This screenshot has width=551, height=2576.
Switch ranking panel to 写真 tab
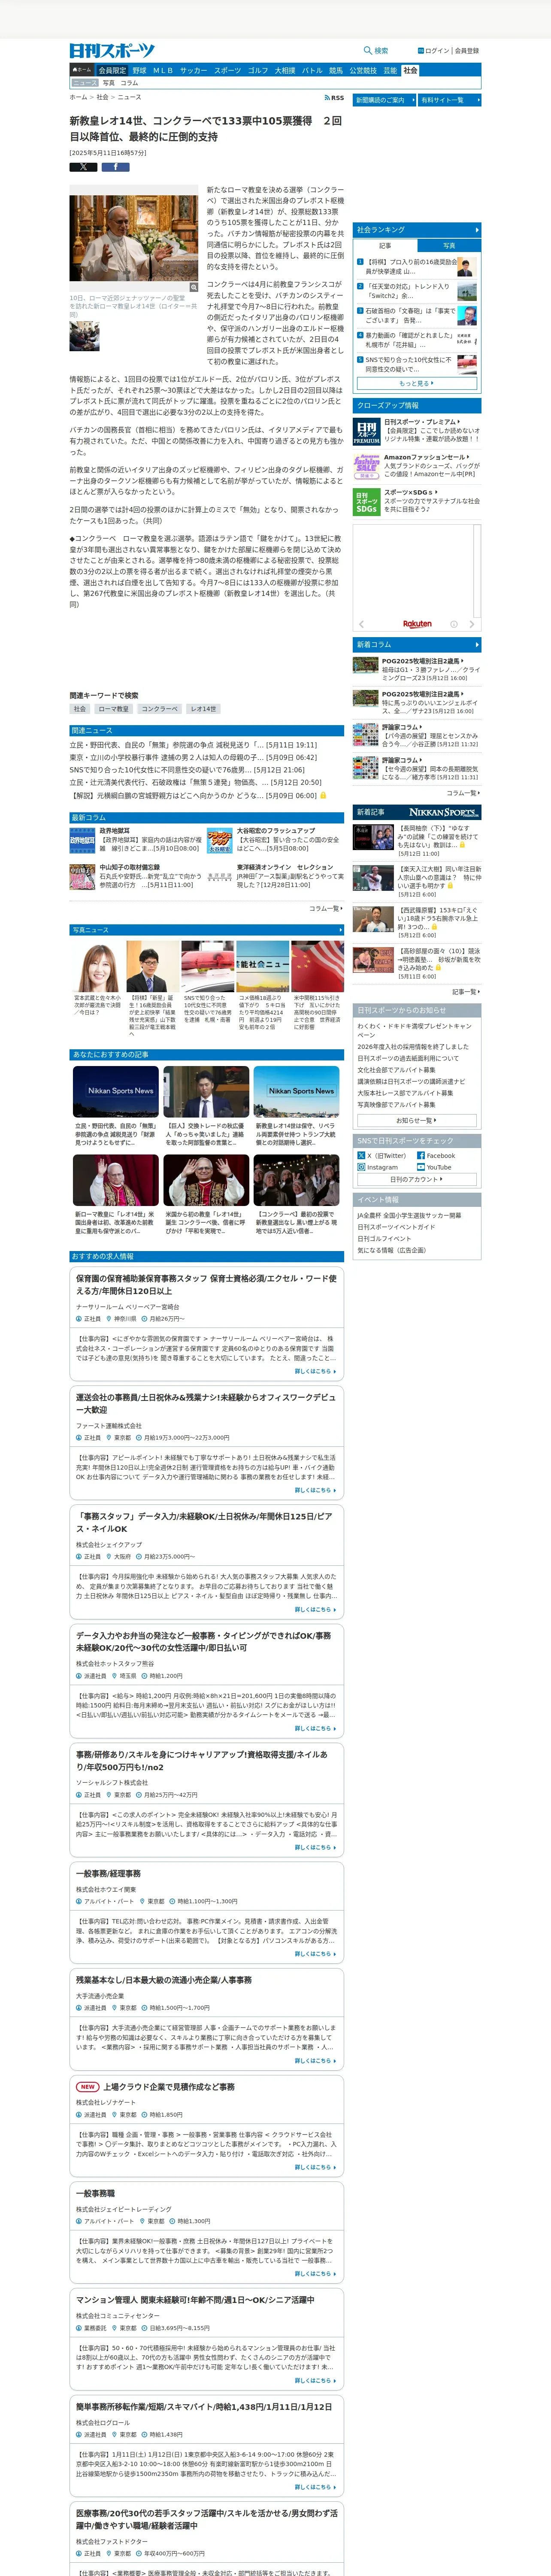(448, 245)
